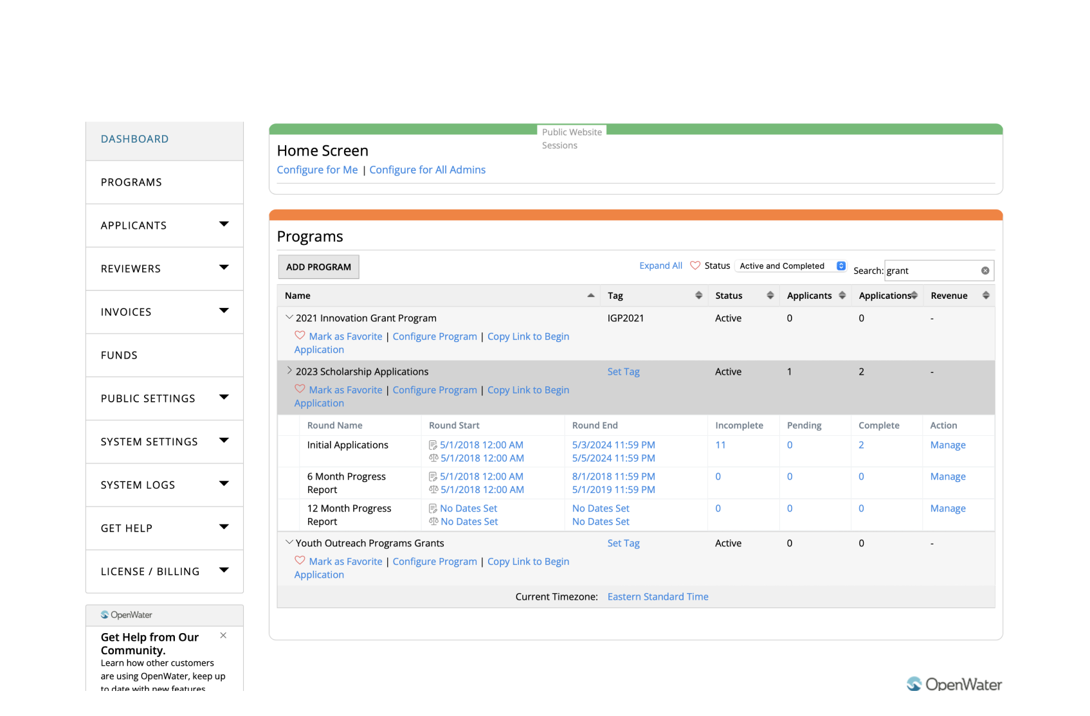The width and height of the screenshot is (1090, 716).
Task: Go to Funds in the sidebar
Action: [119, 355]
